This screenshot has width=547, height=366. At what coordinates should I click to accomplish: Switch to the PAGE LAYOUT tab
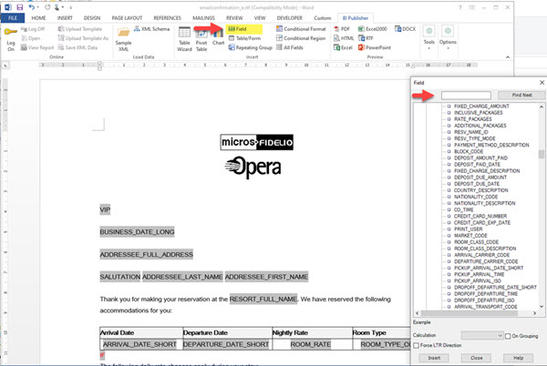click(127, 18)
